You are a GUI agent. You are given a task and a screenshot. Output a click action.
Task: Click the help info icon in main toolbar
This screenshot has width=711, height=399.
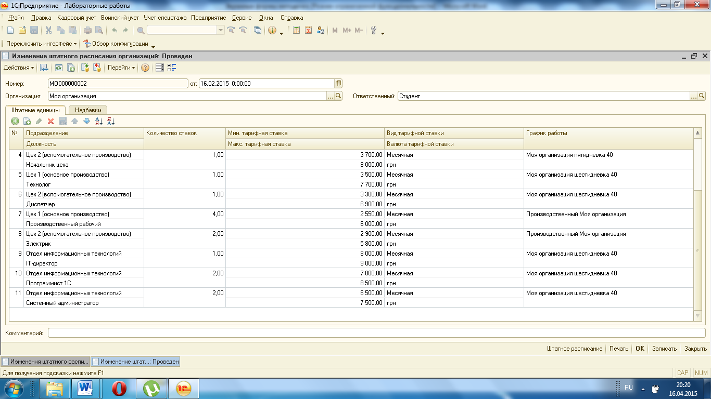point(272,30)
